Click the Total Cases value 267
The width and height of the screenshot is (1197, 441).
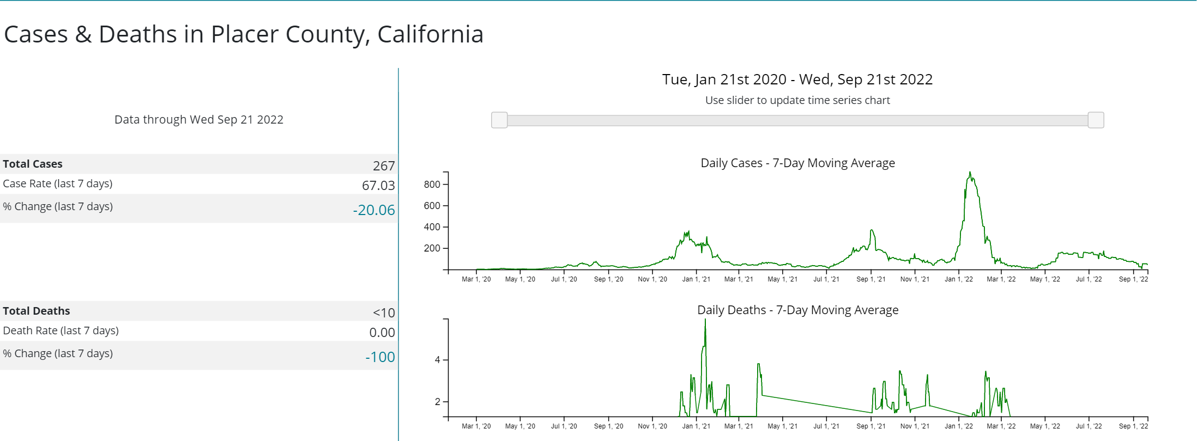click(384, 166)
